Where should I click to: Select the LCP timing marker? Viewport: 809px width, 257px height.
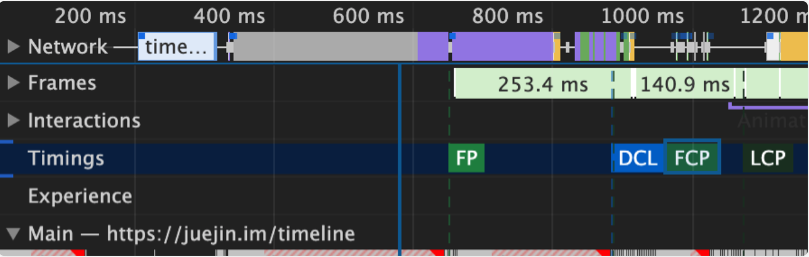pyautogui.click(x=768, y=159)
